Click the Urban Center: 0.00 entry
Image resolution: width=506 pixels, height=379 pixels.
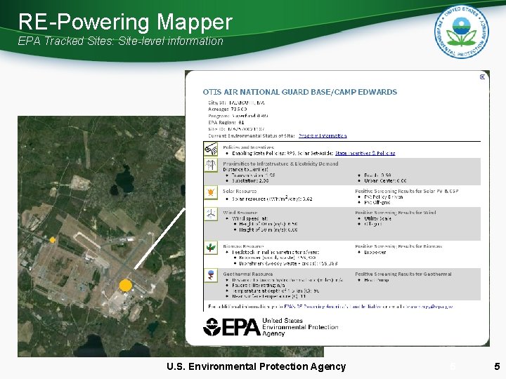click(x=385, y=181)
